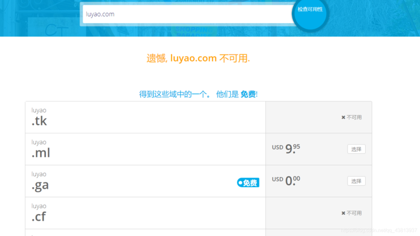This screenshot has height=236, width=420.
Task: Open the luyao .ml domain row
Action: tap(146, 149)
